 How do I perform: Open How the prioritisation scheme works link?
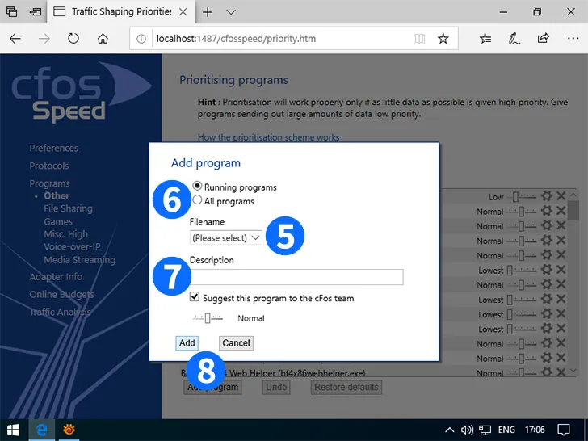(x=268, y=137)
